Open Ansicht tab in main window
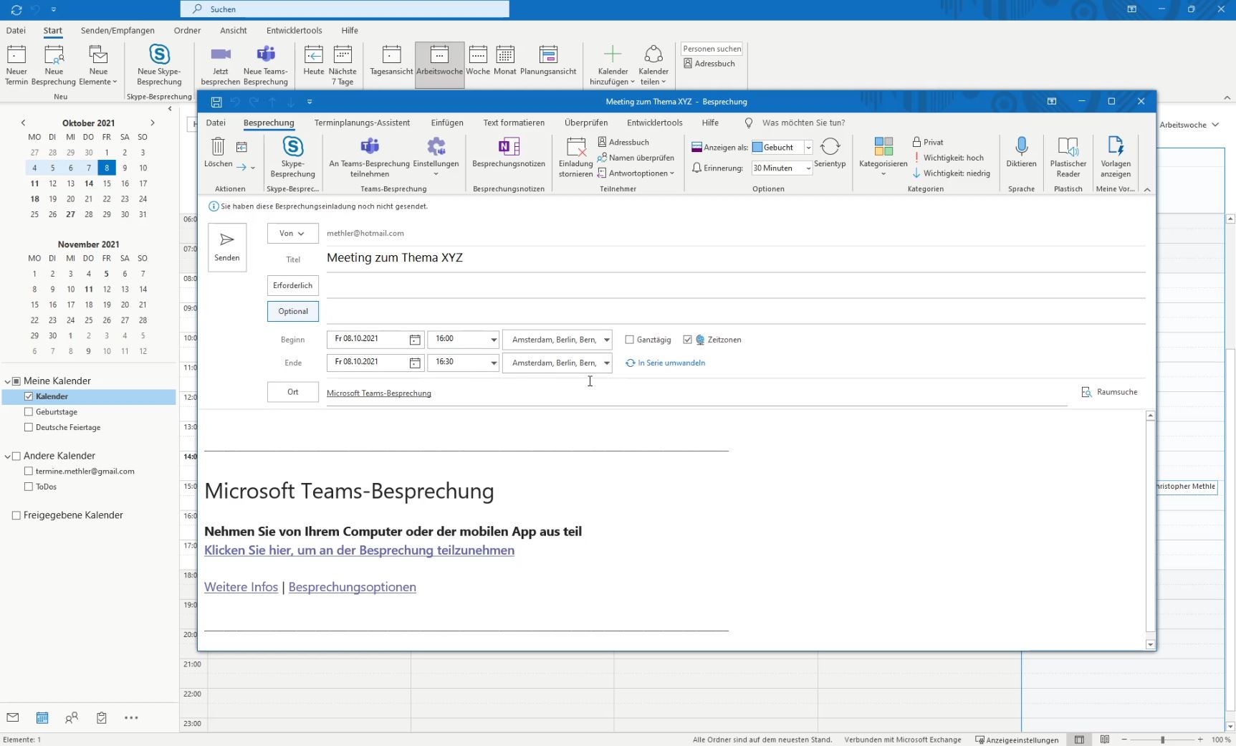This screenshot has height=746, width=1236. point(234,30)
